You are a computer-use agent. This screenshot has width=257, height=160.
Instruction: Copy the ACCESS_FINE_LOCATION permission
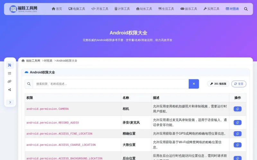point(237,134)
